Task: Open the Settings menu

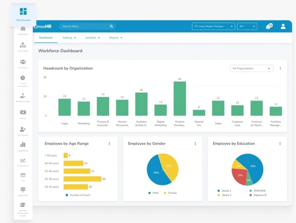Action: (69, 38)
